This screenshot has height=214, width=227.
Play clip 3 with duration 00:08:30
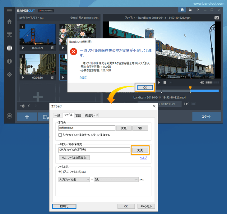(23, 77)
